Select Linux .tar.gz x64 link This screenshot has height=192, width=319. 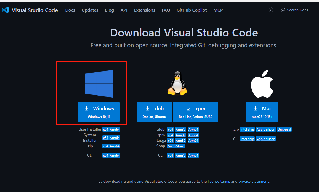tap(170, 141)
